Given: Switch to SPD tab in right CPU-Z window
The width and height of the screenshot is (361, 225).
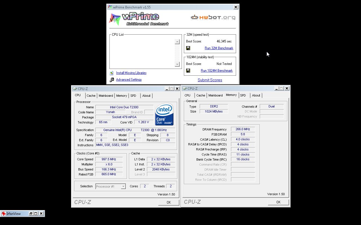Looking at the screenshot, I should click(243, 95).
